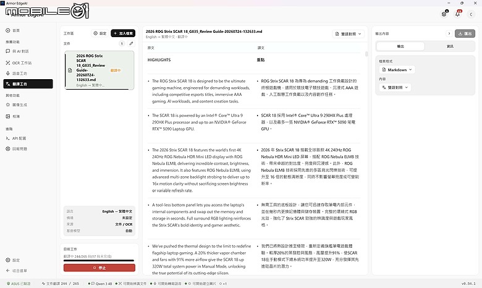482x288 pixels.
Task: Switch to the 資訊 tab
Action: [x=450, y=46]
